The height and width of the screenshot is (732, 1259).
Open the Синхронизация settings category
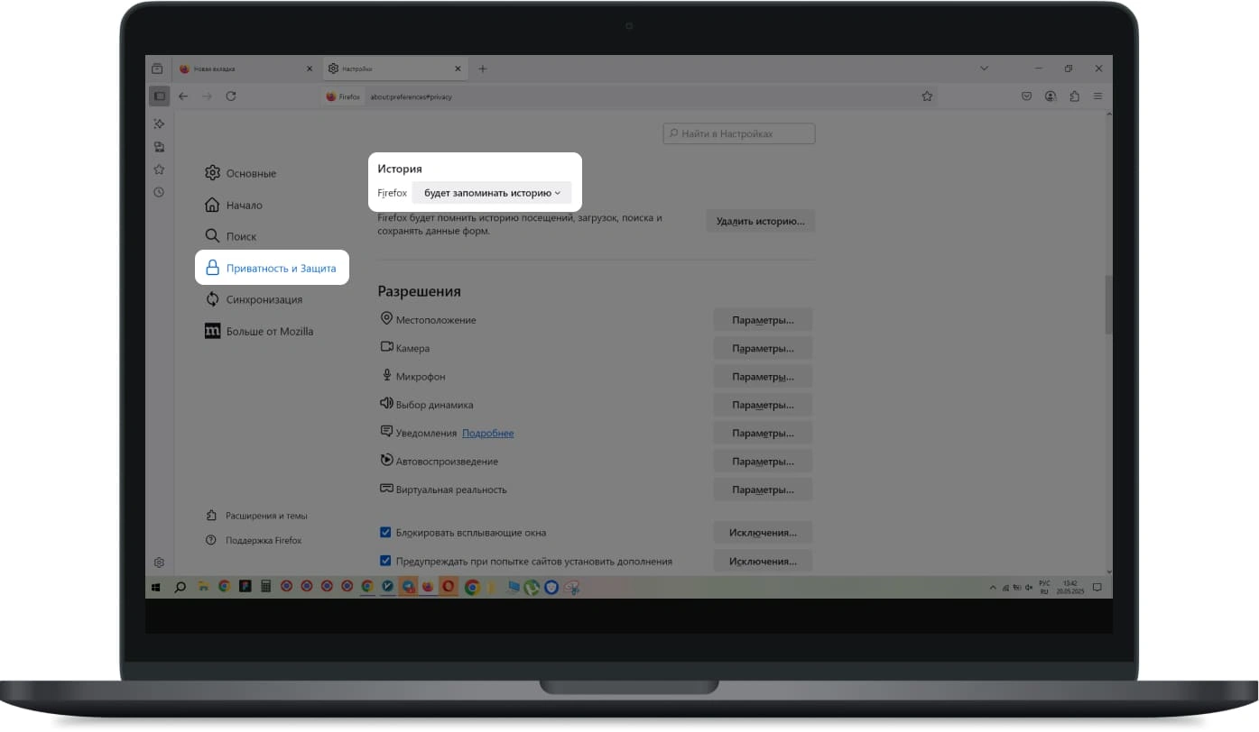[254, 299]
